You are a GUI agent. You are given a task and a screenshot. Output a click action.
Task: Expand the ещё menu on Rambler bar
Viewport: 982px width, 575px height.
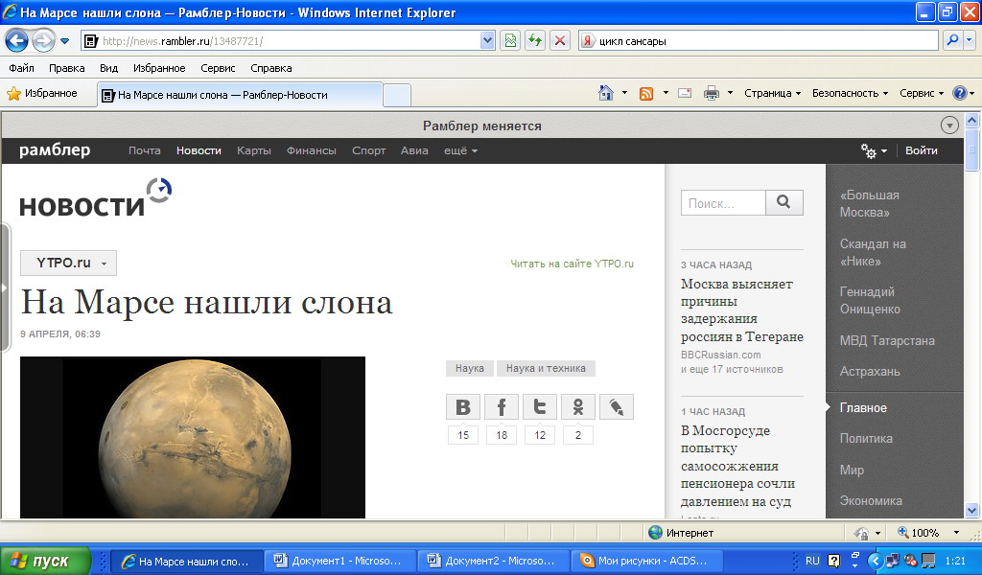pyautogui.click(x=460, y=150)
